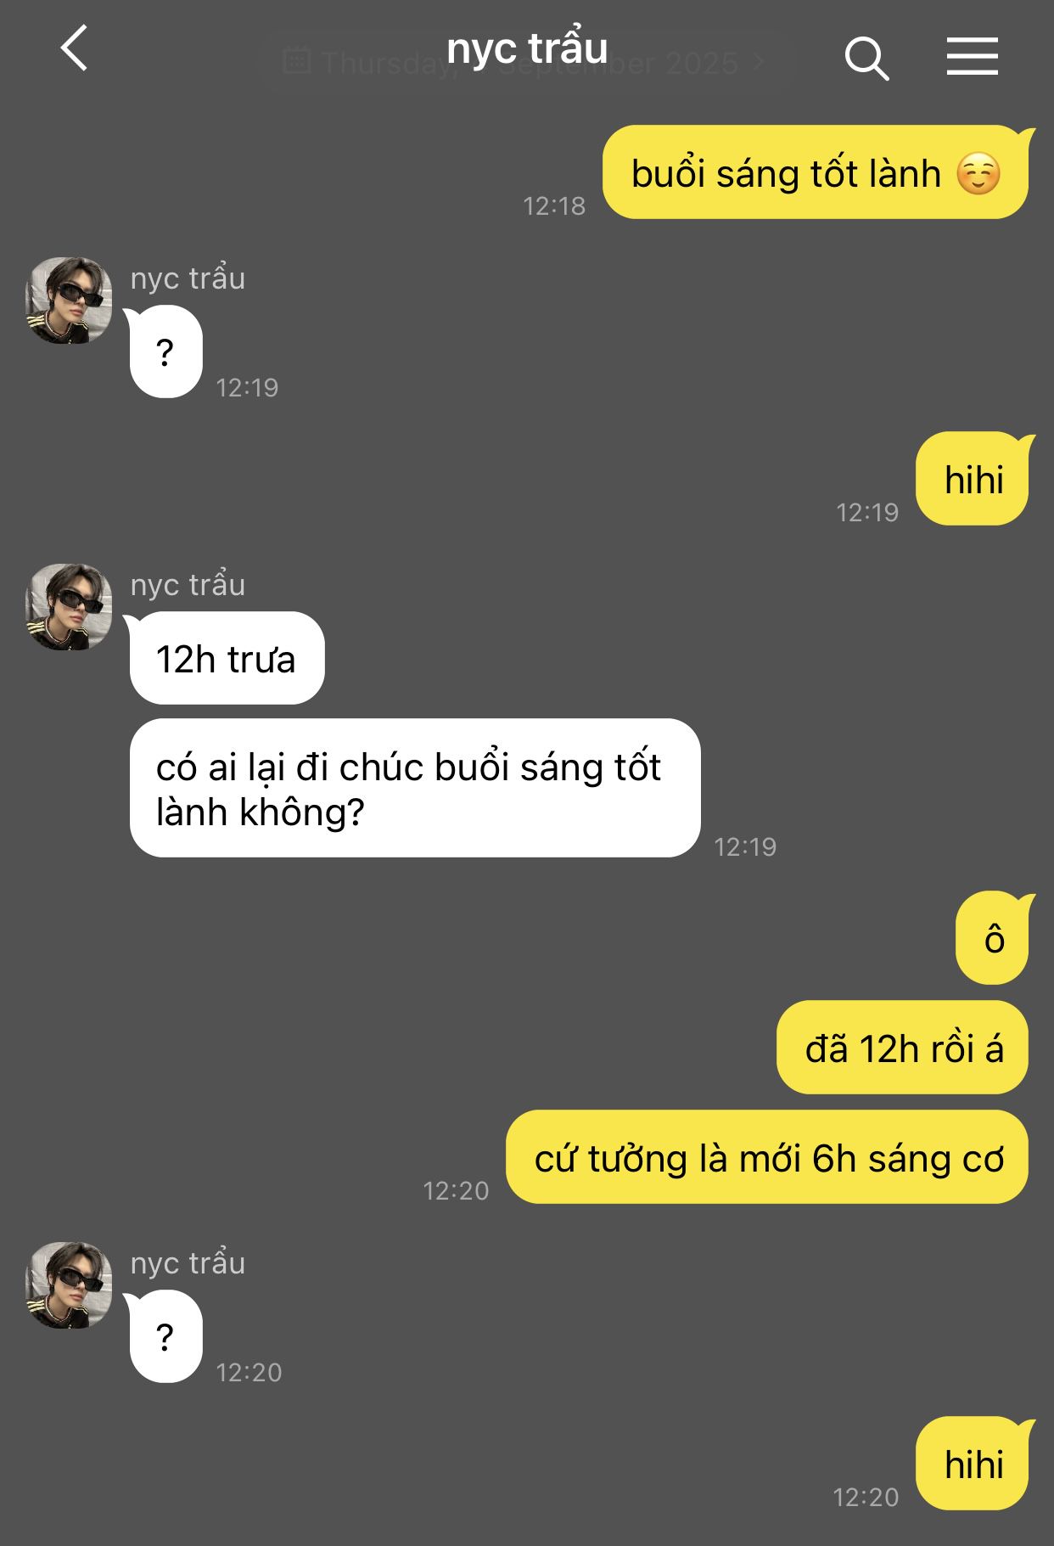
Task: Tap the calendar icon beside Thursday date
Action: (x=296, y=62)
